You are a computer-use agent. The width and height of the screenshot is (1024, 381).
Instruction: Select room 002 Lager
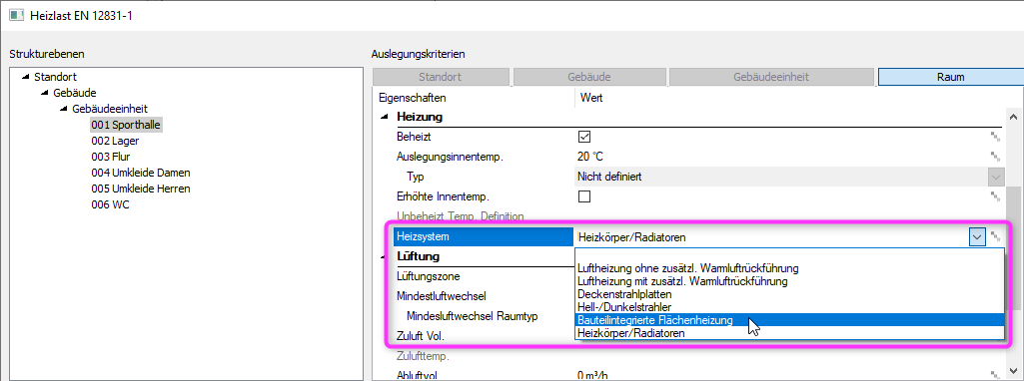coord(115,141)
